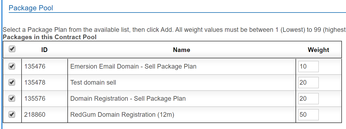Click Packages in this Contract Pool label
The height and width of the screenshot is (129, 346).
tap(49, 37)
